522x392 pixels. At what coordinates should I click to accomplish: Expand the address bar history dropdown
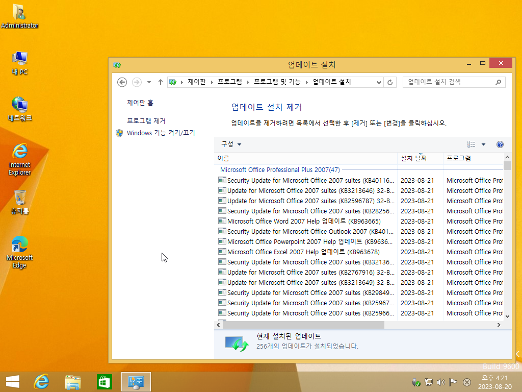(379, 82)
